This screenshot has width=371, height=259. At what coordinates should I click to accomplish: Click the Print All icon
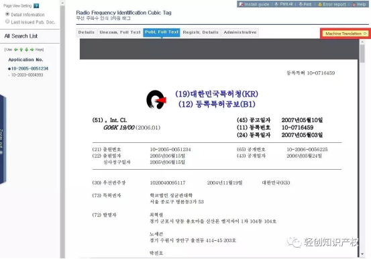[x=276, y=4]
